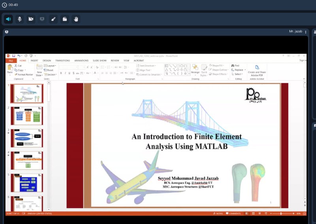Fit slide to current window icon
The image size is (316, 224).
click(304, 213)
